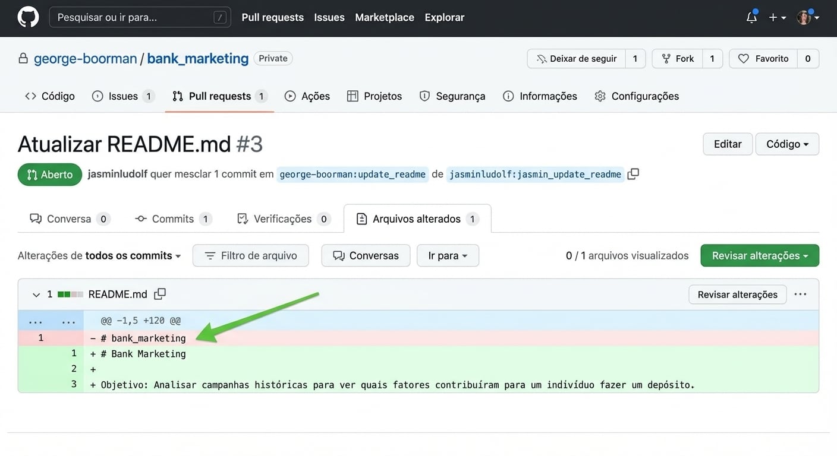Open the jasminludolf:jasmin_update_readme branch link

coord(535,174)
